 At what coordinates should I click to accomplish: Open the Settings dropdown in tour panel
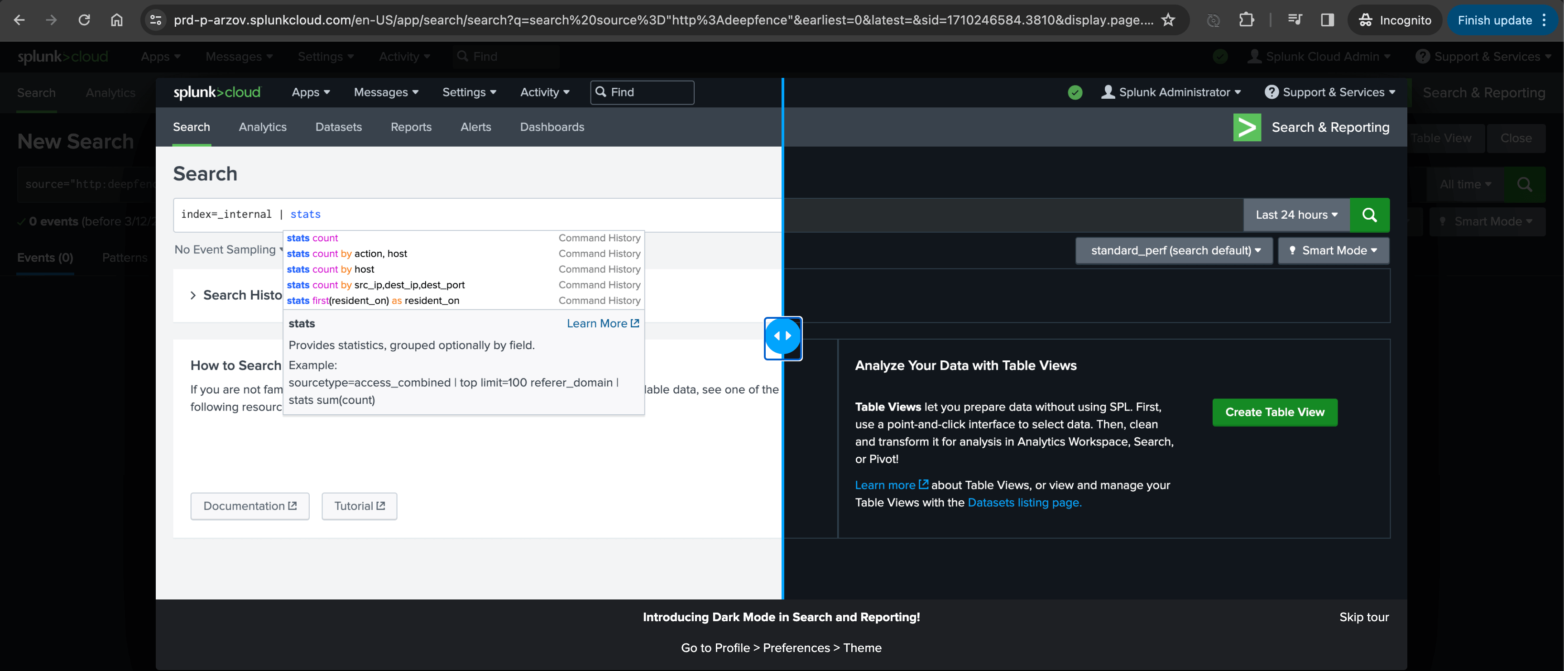pos(469,92)
